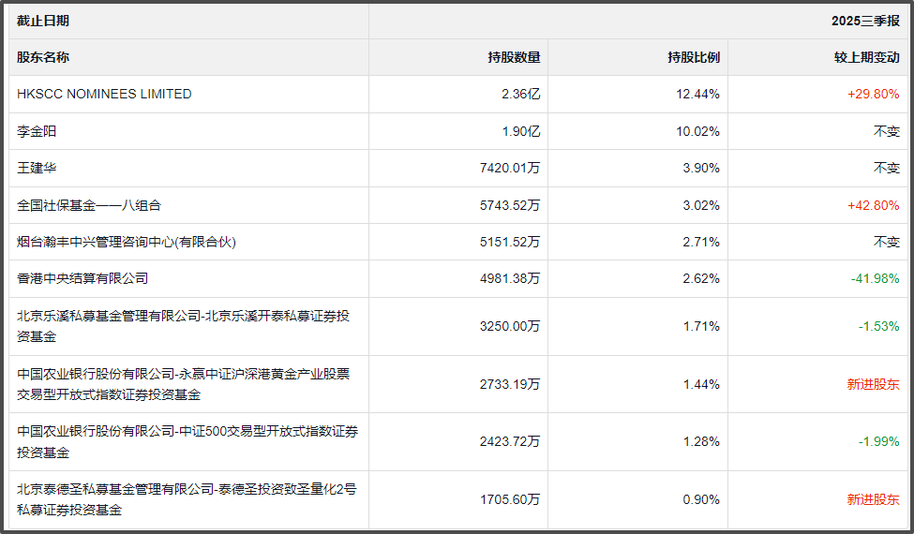Click the 持股数量 column header
The width and height of the screenshot is (914, 534).
[514, 57]
